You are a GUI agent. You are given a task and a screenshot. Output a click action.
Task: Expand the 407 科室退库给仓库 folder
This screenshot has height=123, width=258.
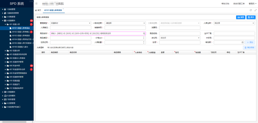click(5, 70)
